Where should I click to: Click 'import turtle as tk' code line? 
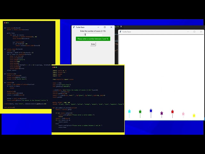click(60, 71)
